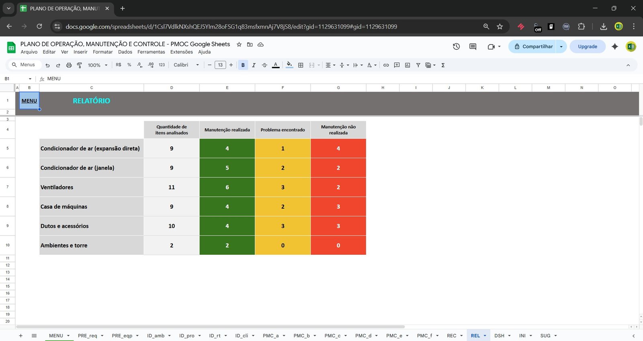Select the paint format tool
Image resolution: width=643 pixels, height=341 pixels.
point(79,65)
